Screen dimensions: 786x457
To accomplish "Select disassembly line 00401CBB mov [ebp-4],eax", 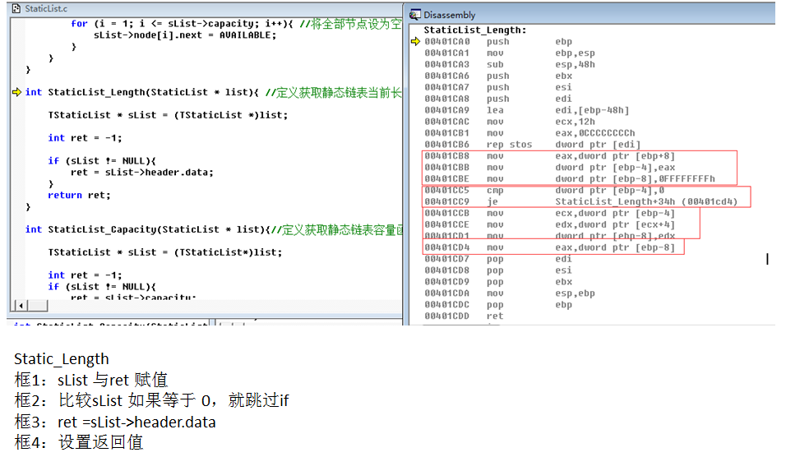I will tap(550, 168).
